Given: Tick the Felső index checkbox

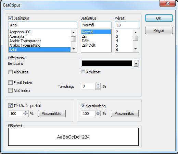Looking at the screenshot, I should coord(10,83).
